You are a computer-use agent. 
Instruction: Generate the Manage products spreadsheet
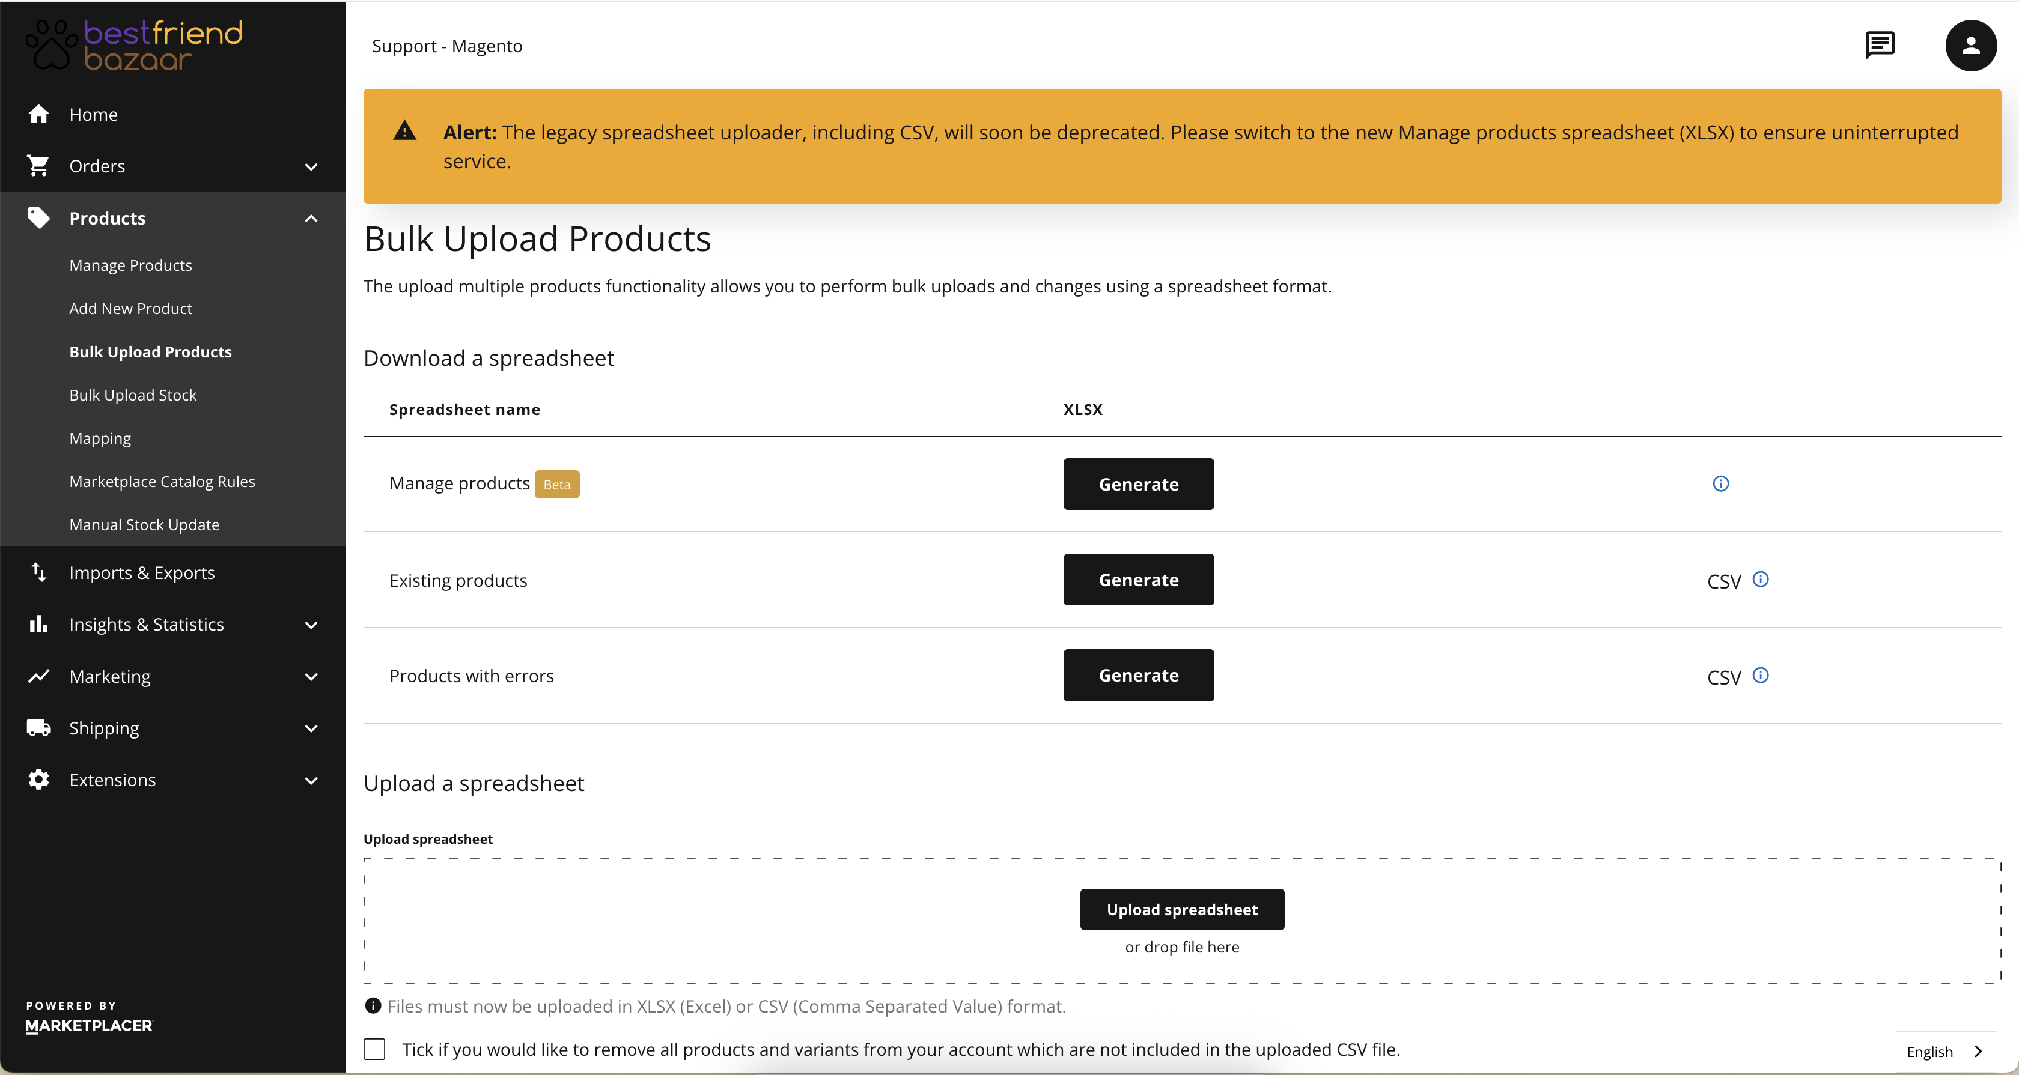[x=1138, y=484]
